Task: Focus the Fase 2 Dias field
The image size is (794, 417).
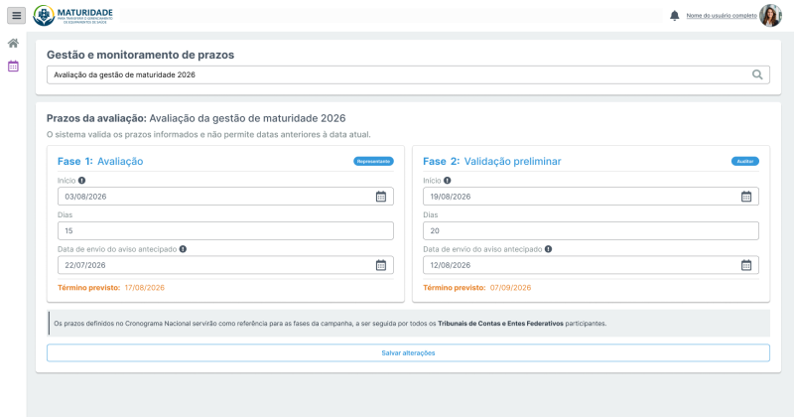Action: pos(591,231)
